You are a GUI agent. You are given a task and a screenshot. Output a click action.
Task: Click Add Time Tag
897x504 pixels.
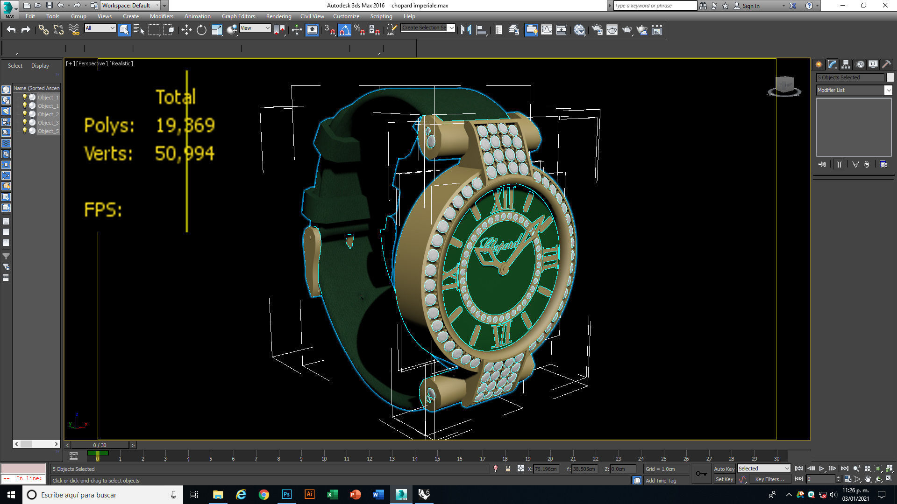pos(661,481)
